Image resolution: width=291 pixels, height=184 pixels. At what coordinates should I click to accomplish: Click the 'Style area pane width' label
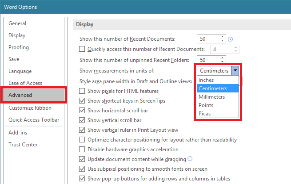click(136, 81)
